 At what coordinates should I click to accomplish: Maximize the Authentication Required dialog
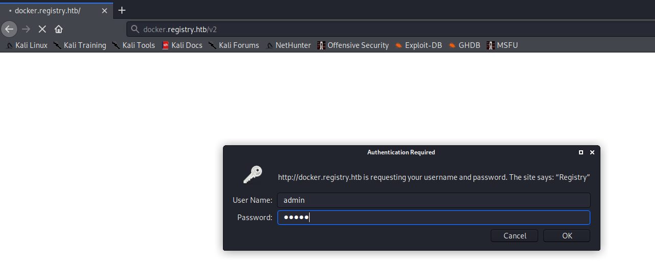pyautogui.click(x=581, y=152)
